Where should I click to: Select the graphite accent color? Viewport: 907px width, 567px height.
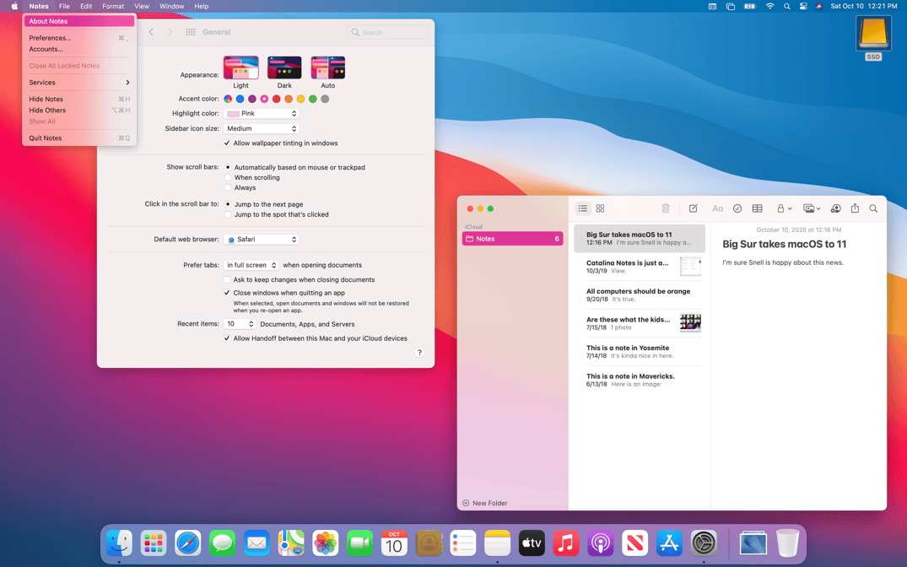coord(325,99)
